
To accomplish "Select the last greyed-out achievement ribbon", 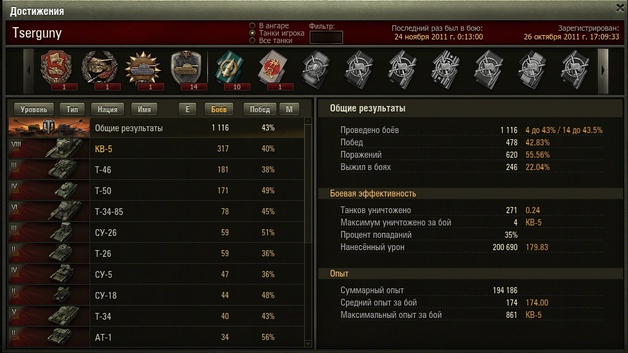I will (575, 70).
